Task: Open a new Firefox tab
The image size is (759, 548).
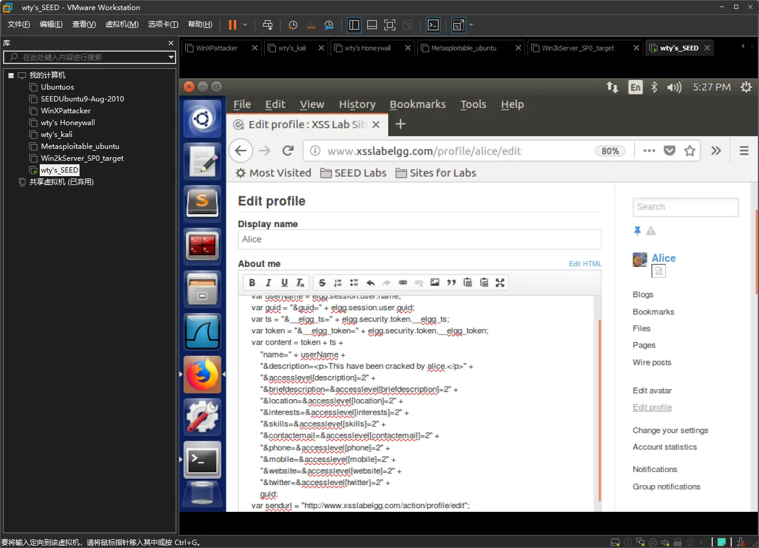Action: coord(401,124)
